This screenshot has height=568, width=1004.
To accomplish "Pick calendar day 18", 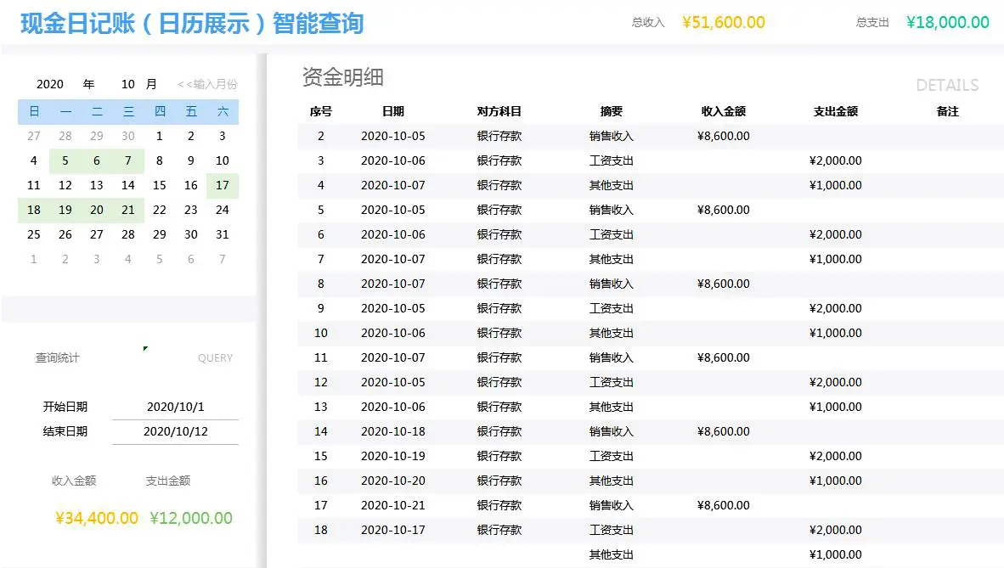I will point(34,210).
